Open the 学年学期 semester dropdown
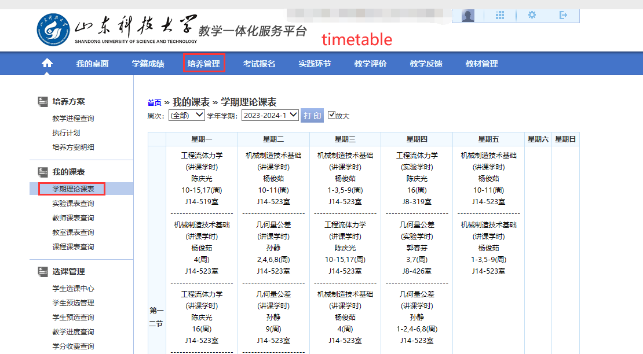This screenshot has height=354, width=643. click(269, 115)
